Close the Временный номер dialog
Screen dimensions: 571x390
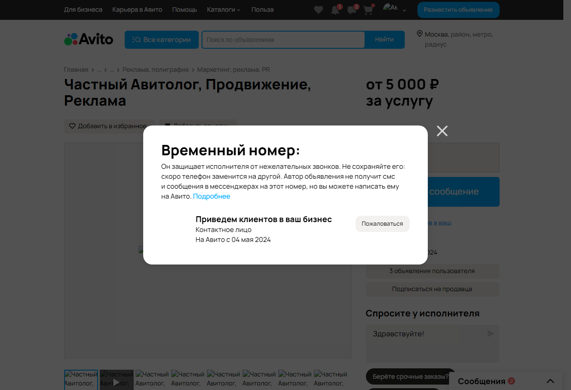click(x=442, y=131)
